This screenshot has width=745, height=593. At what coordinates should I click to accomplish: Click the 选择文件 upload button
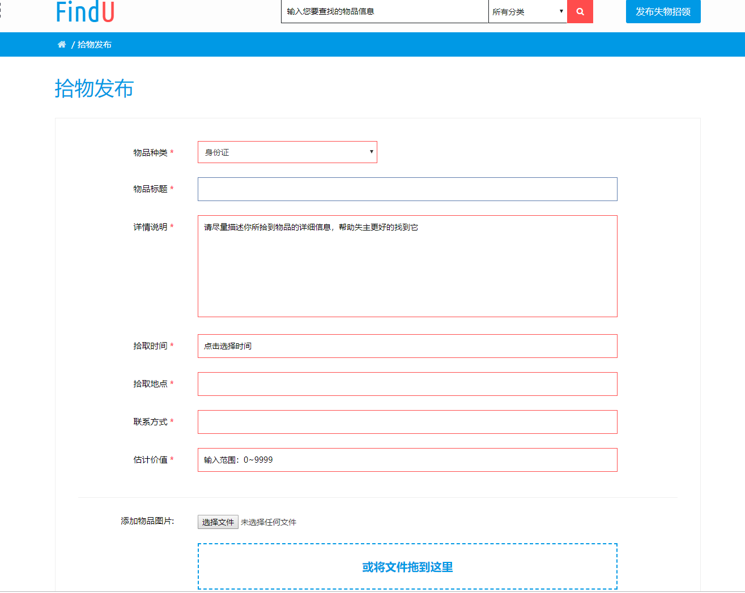click(217, 522)
